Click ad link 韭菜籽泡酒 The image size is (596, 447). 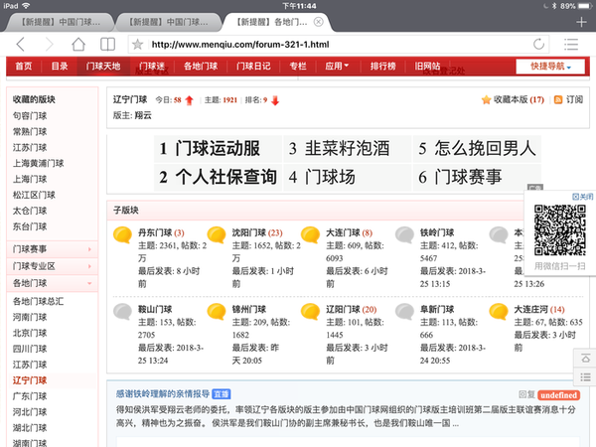347,148
